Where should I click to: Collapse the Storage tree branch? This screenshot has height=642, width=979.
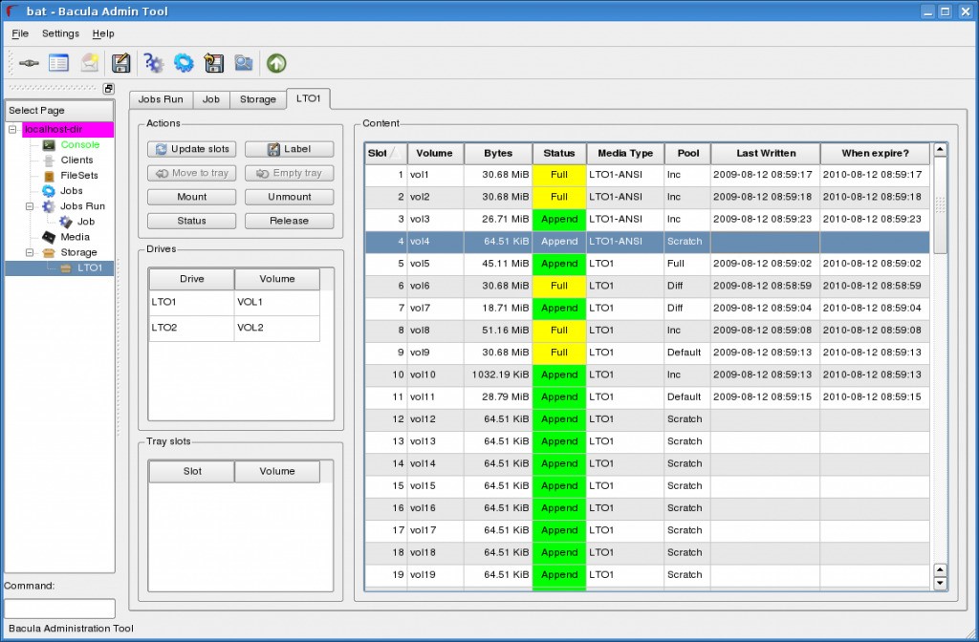(x=30, y=253)
